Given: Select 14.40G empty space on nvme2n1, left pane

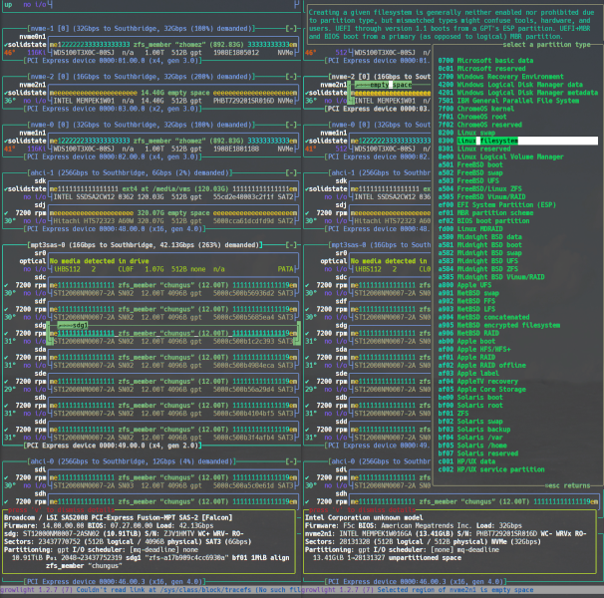Looking at the screenshot, I should pos(173,93).
